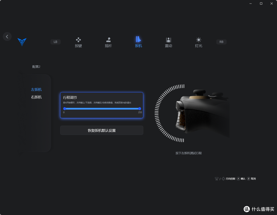Click the 行程调节 panel title
The image size is (277, 215).
tap(70, 97)
